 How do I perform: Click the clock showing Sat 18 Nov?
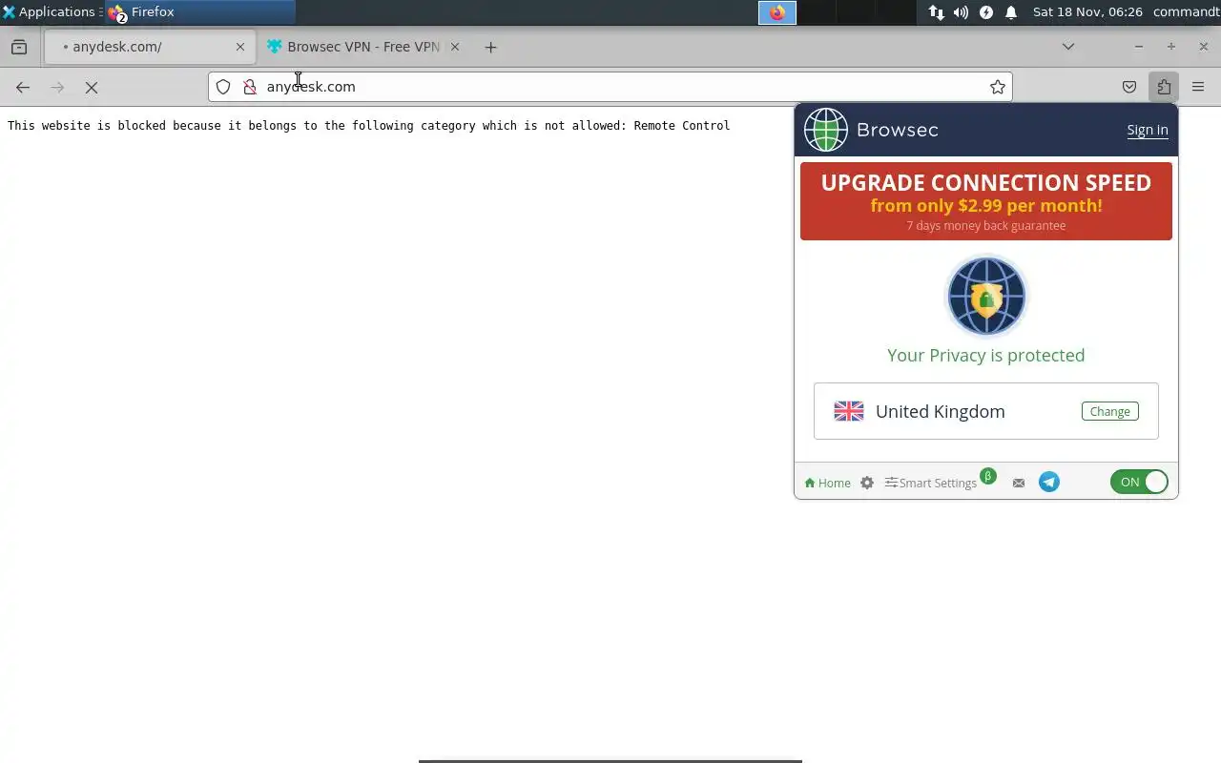1087,12
